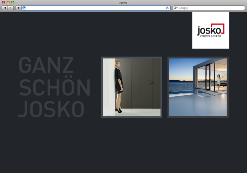
Task: Click the GANZ SCHÖN JOSKO headline text
Action: [54, 87]
